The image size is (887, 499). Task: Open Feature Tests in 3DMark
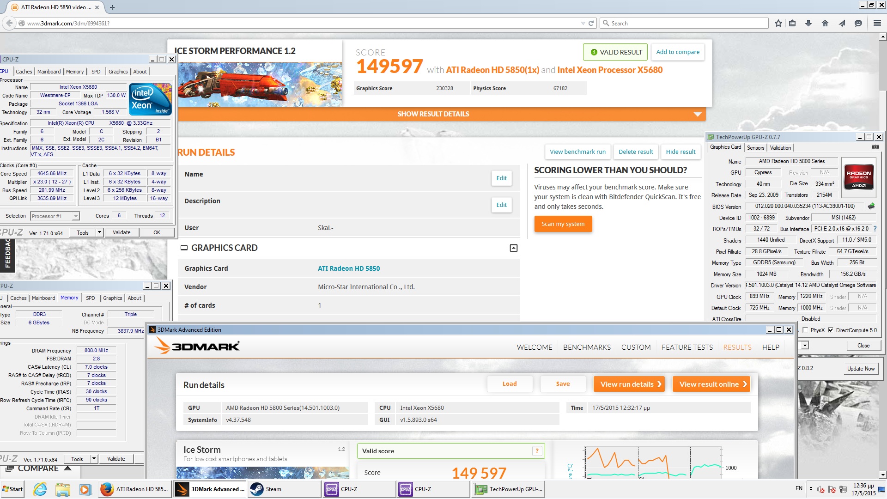[x=687, y=347]
